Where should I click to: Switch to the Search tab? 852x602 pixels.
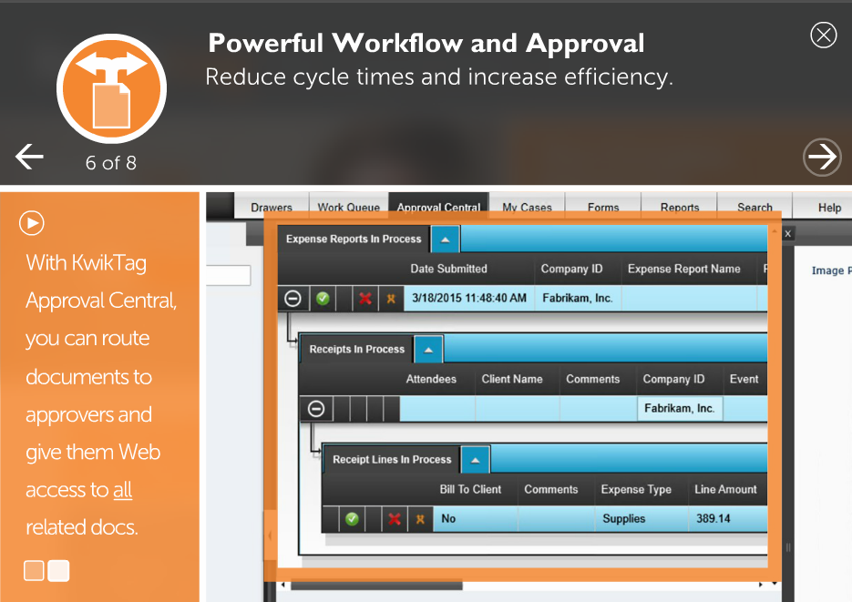click(x=754, y=207)
